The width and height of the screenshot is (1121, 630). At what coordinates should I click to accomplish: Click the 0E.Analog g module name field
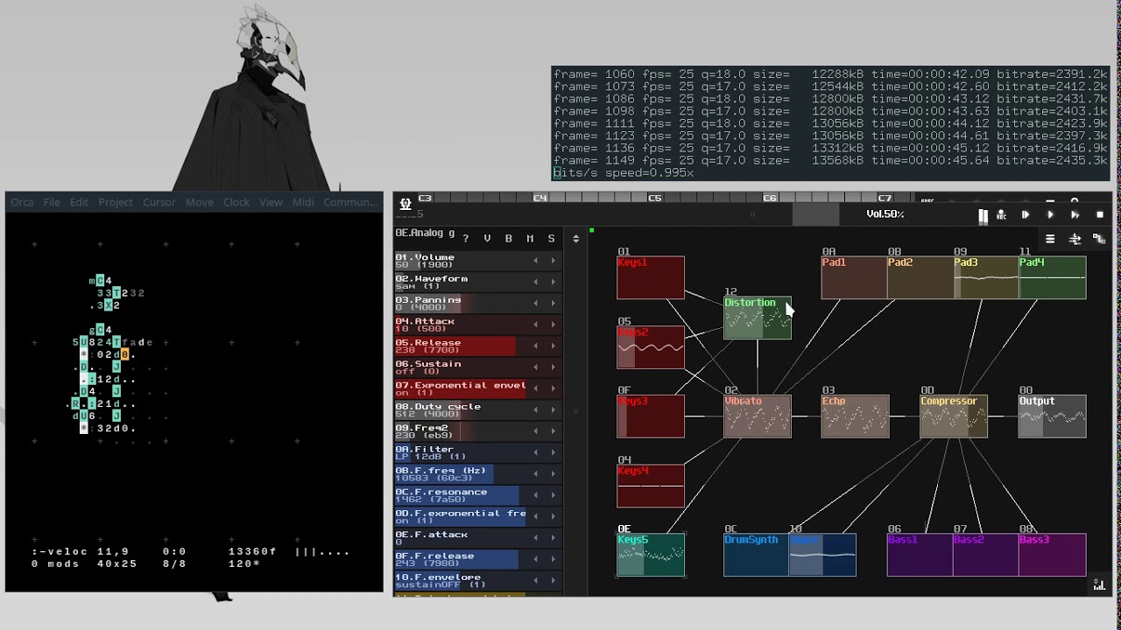tap(425, 234)
